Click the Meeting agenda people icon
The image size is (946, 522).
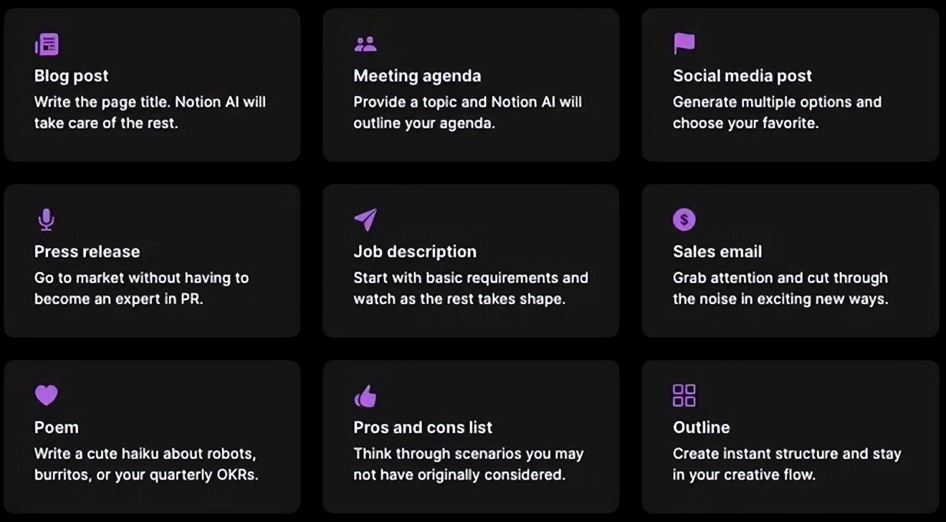[365, 44]
